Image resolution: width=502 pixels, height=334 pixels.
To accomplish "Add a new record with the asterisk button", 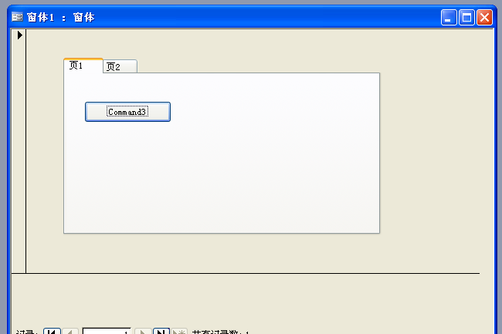I will (179, 331).
